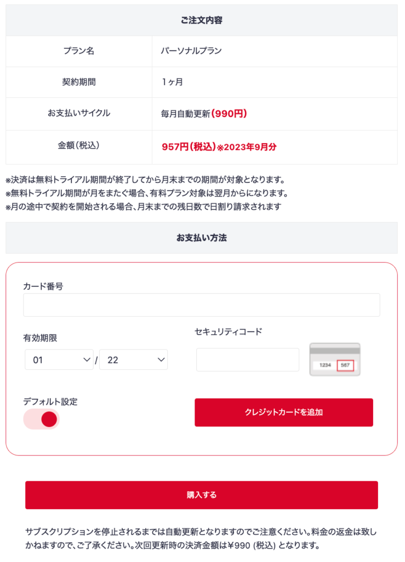
Task: Click the ご注文内容 section header
Action: point(201,20)
